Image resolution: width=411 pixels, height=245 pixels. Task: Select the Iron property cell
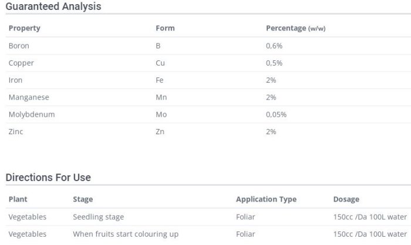[16, 80]
